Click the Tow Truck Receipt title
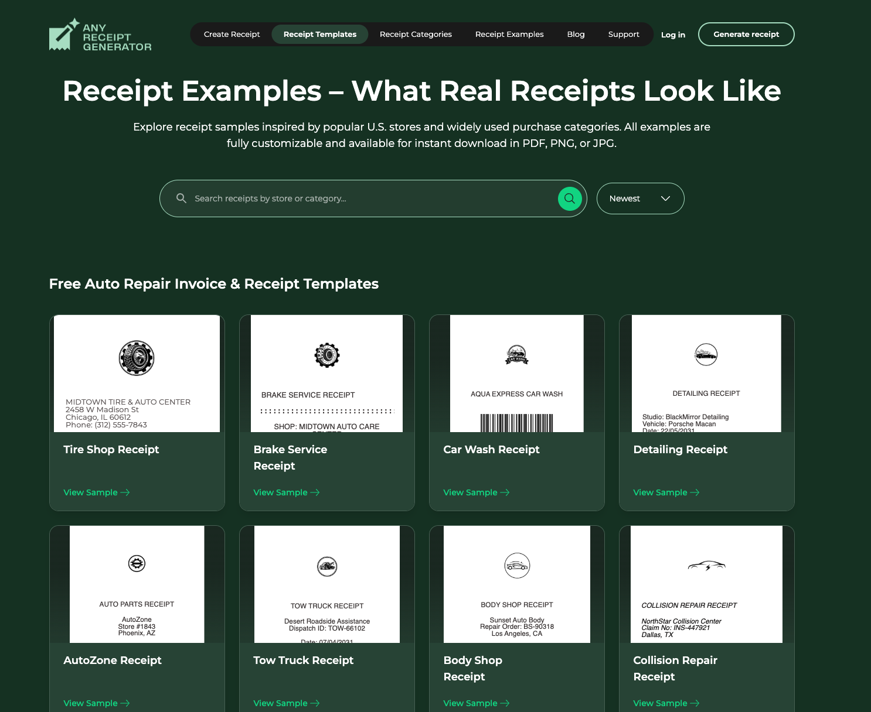Image resolution: width=871 pixels, height=712 pixels. click(304, 660)
